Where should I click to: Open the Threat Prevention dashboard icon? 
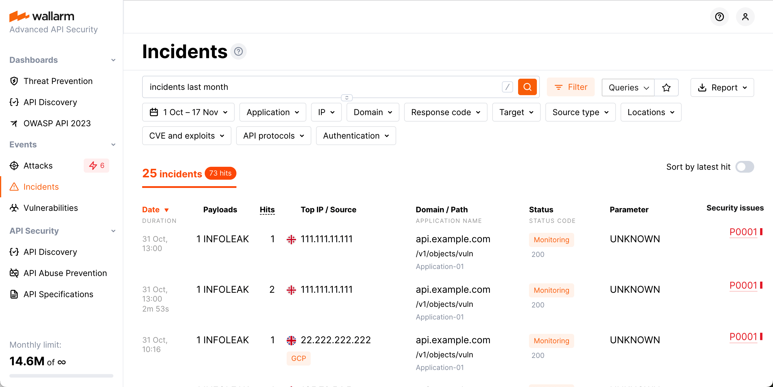pyautogui.click(x=14, y=81)
